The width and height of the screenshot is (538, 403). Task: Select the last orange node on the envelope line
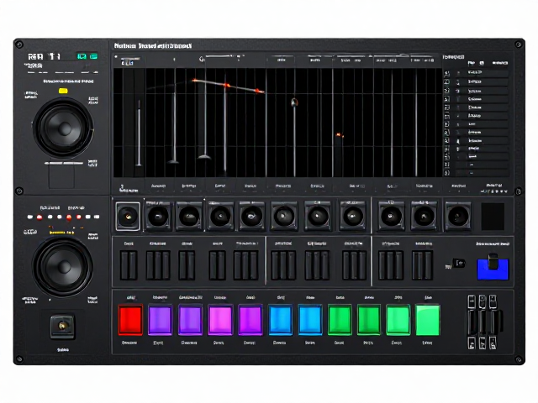click(x=258, y=91)
